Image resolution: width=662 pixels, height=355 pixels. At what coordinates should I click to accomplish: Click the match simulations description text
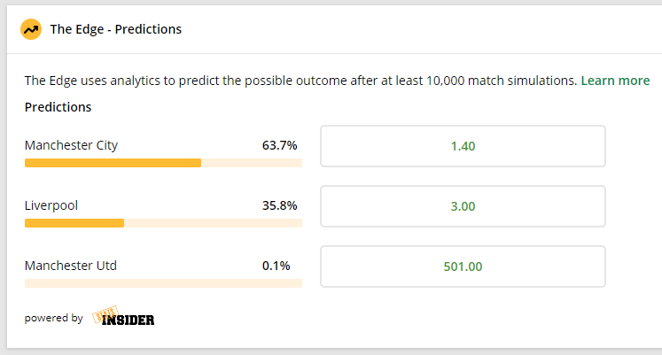pos(300,81)
